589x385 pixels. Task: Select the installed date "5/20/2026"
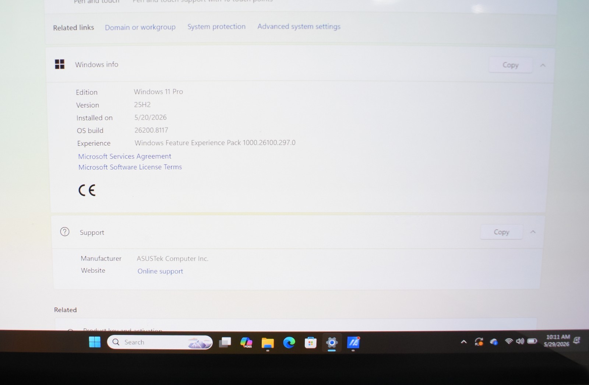point(151,118)
